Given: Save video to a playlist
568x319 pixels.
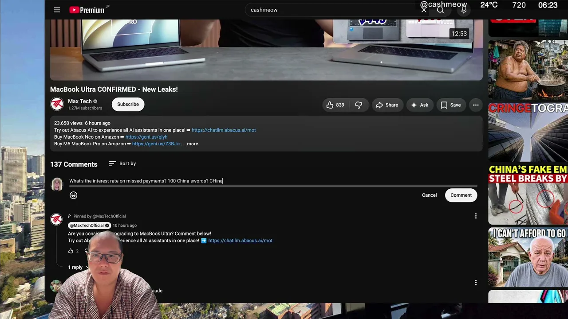Looking at the screenshot, I should pyautogui.click(x=450, y=105).
